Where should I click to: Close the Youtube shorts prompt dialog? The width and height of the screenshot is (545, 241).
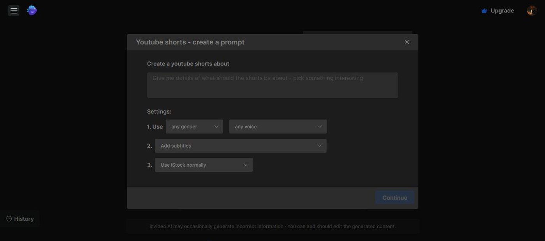407,42
